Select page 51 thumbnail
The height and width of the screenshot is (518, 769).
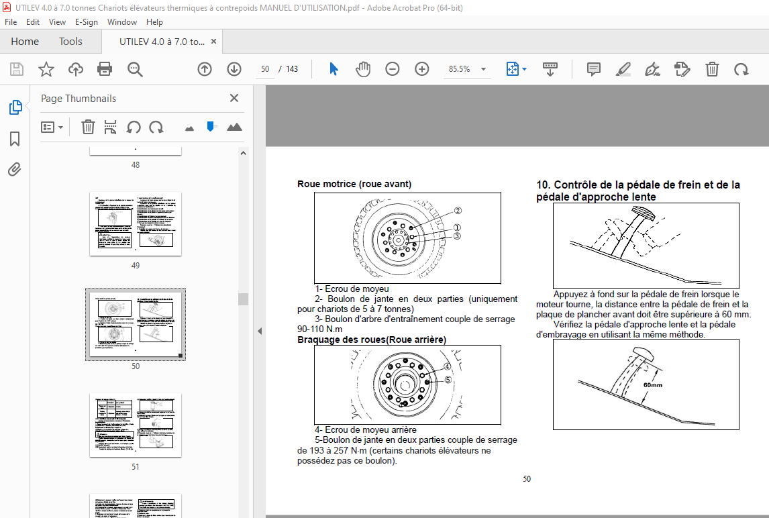[x=136, y=425]
